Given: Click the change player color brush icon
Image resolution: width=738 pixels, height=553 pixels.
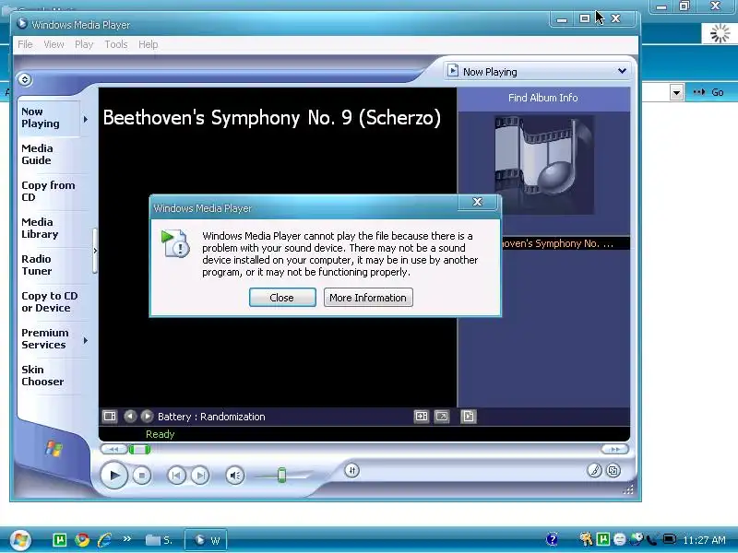Looking at the screenshot, I should (x=594, y=470).
